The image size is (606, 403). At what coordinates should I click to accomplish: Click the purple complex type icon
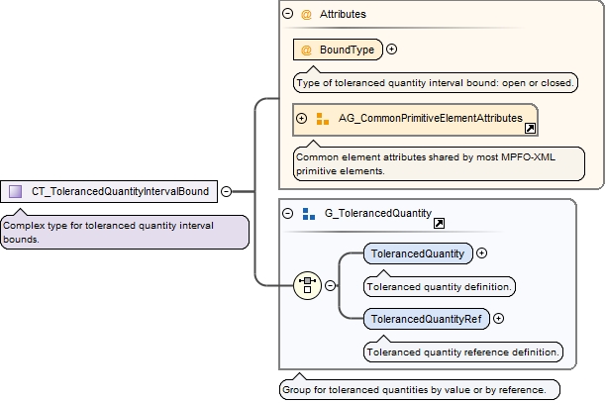coord(16,191)
